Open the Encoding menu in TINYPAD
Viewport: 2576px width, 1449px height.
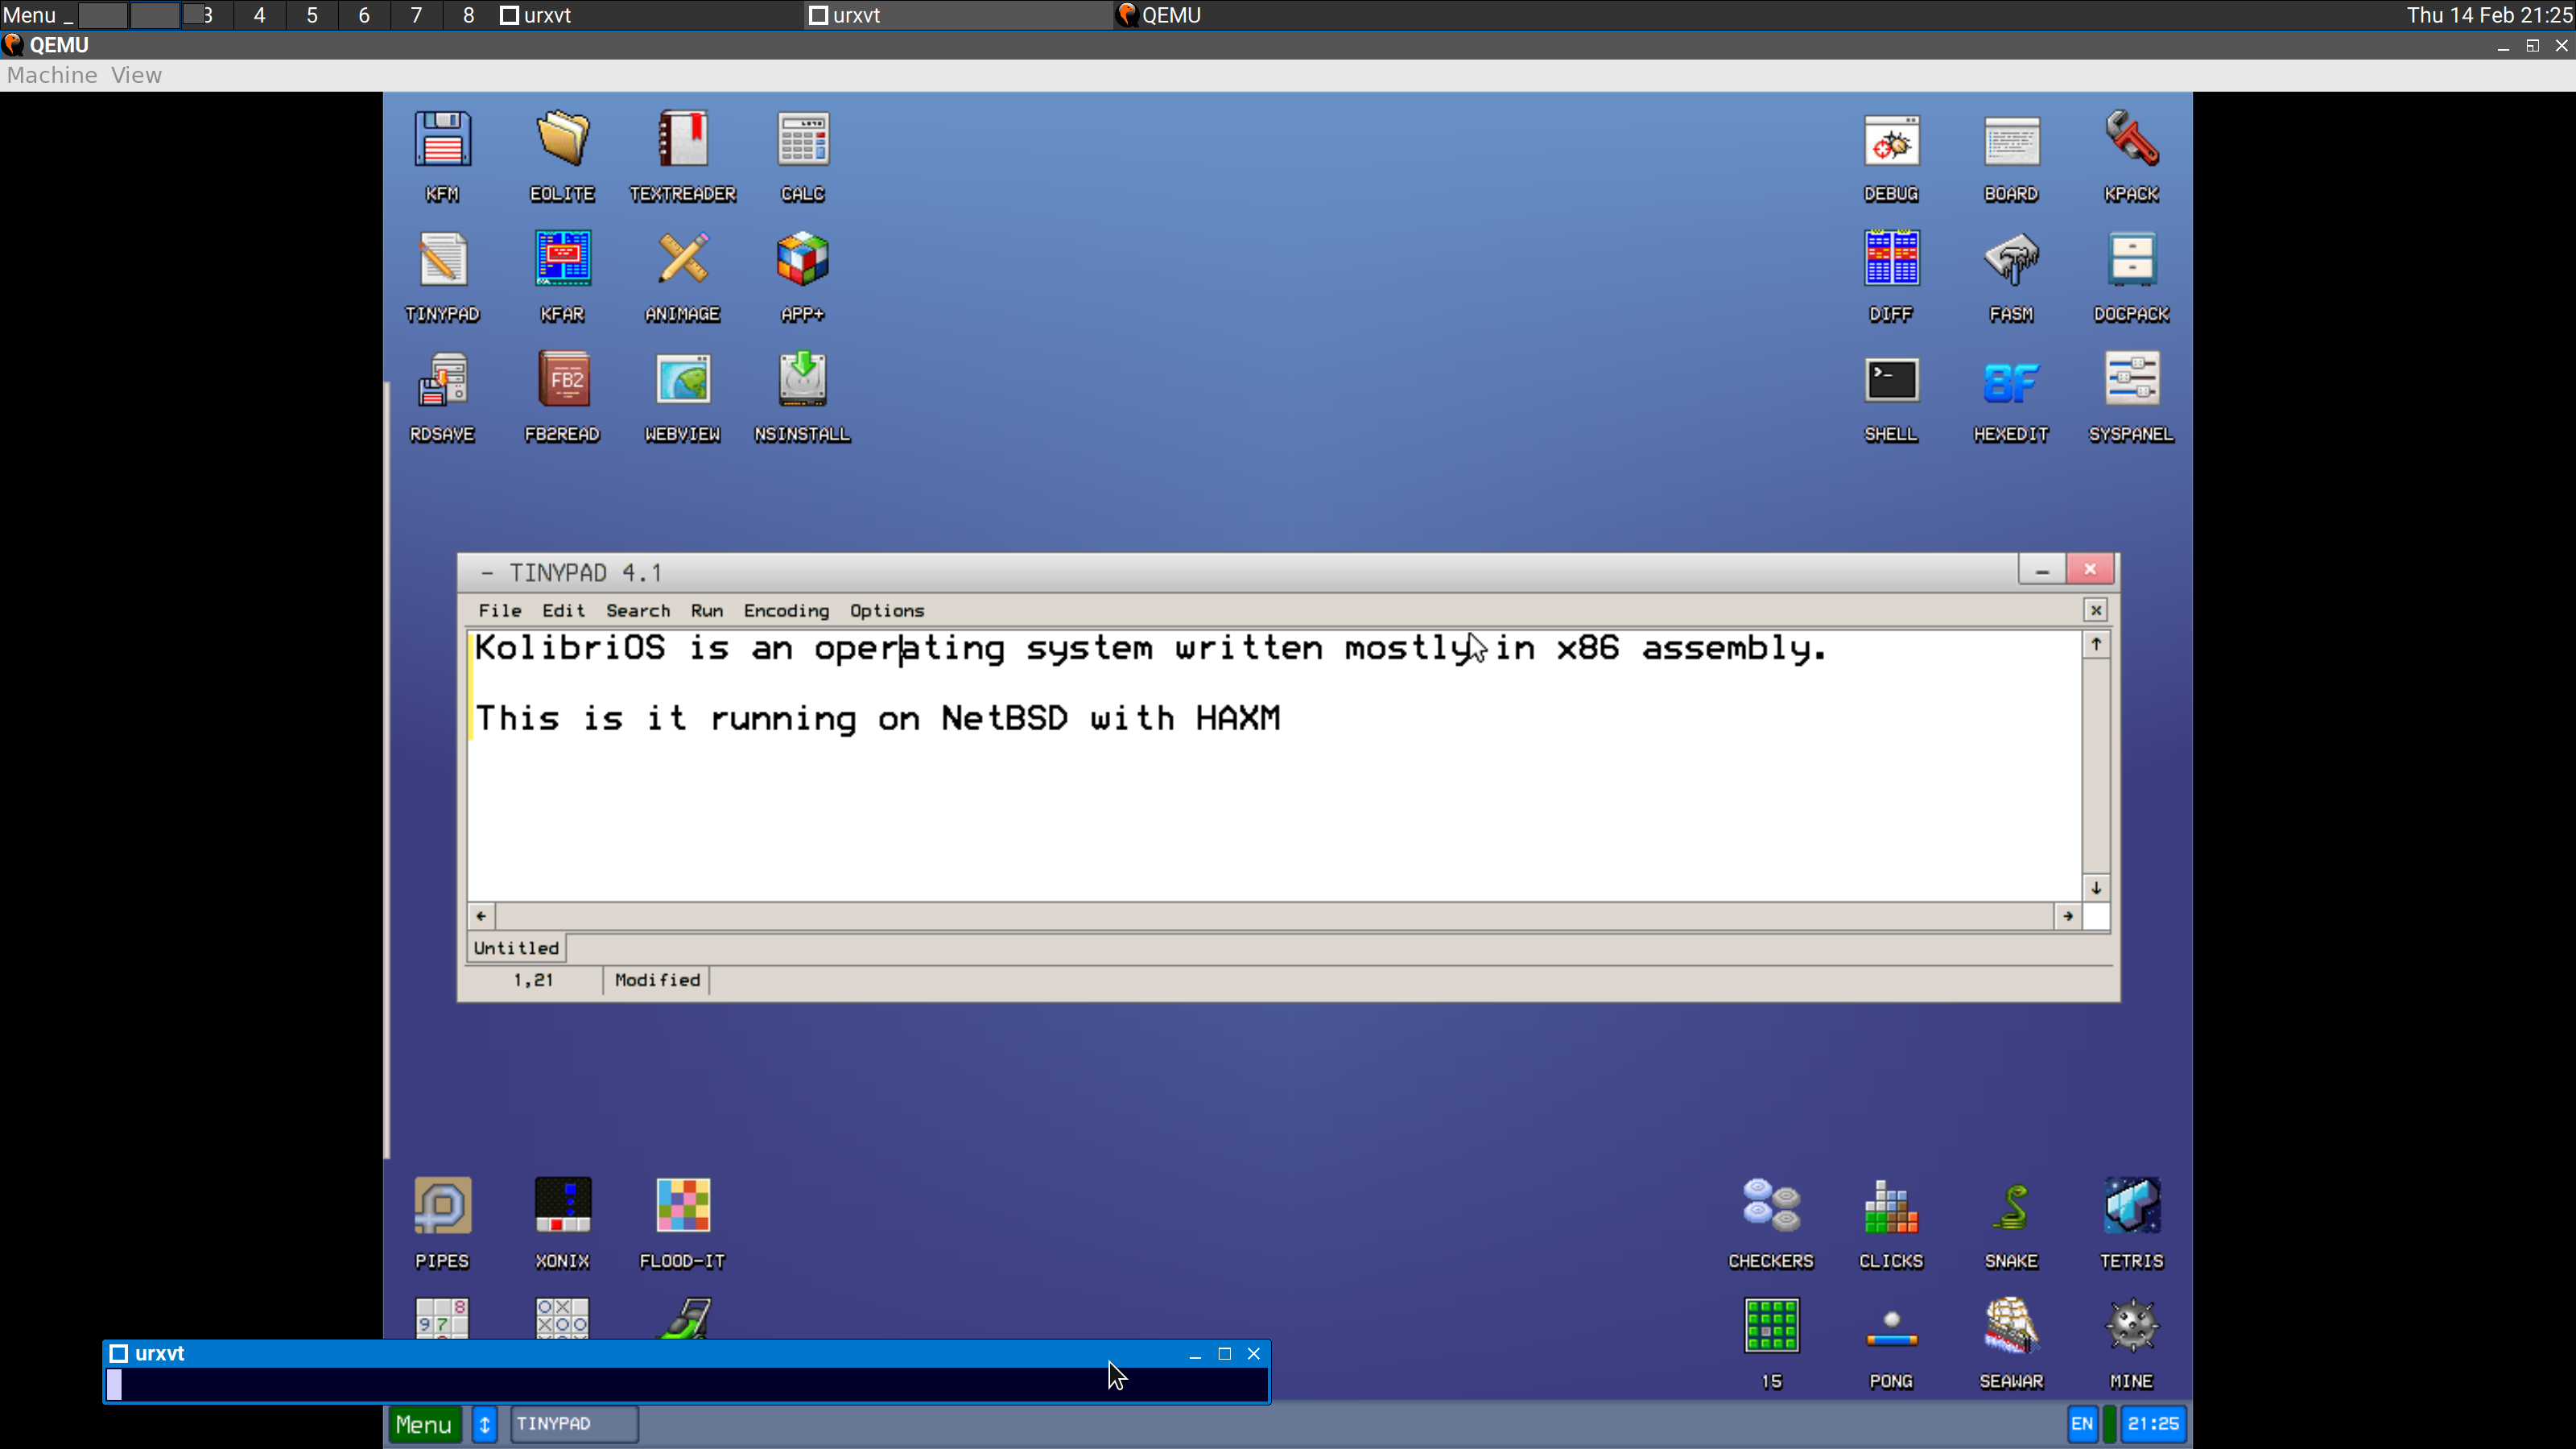786,610
